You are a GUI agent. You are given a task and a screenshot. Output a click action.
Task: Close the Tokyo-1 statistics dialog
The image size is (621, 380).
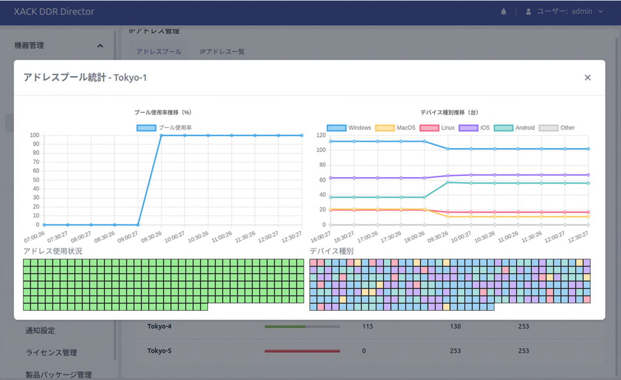(587, 78)
